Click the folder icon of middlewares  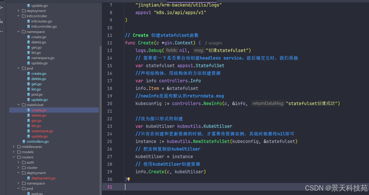click(x=19, y=147)
